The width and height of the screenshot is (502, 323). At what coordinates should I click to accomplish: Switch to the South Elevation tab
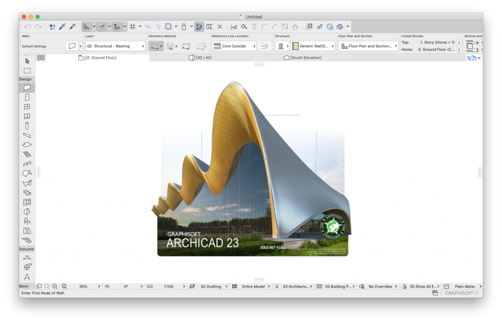(302, 58)
